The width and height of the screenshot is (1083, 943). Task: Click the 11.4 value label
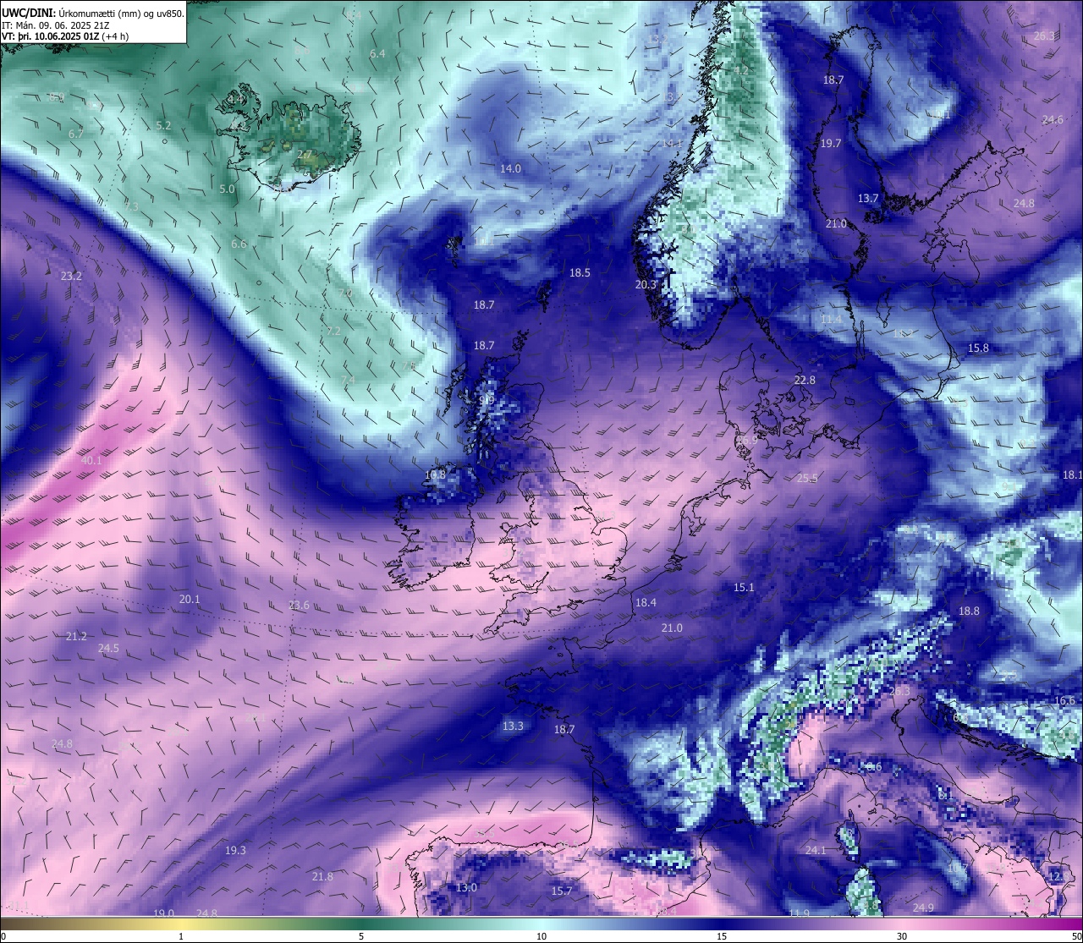832,319
